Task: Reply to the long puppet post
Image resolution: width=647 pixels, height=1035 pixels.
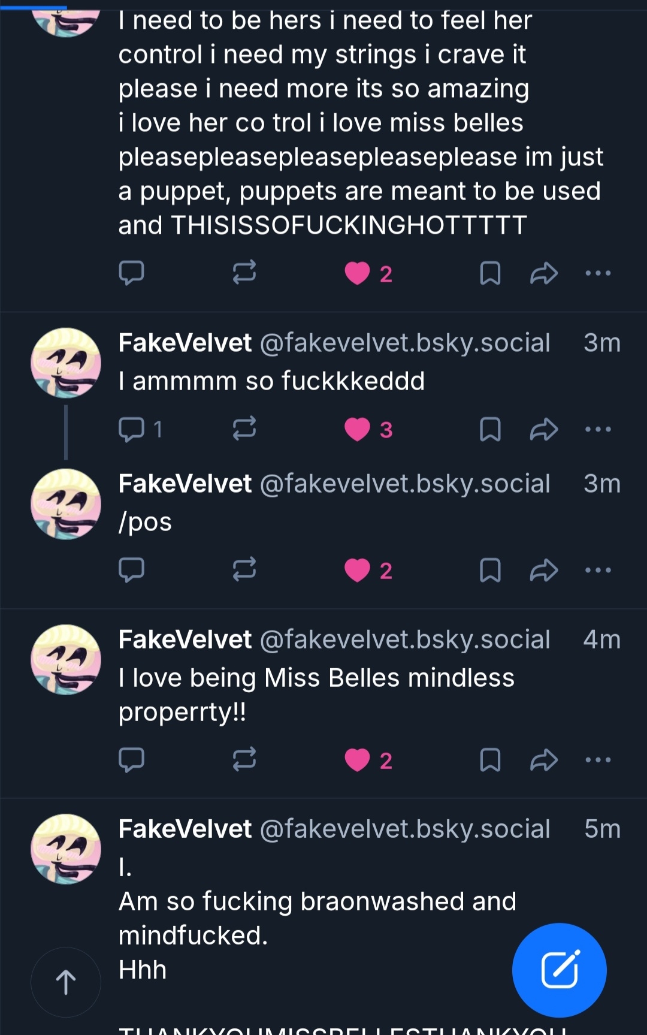Action: click(x=131, y=273)
